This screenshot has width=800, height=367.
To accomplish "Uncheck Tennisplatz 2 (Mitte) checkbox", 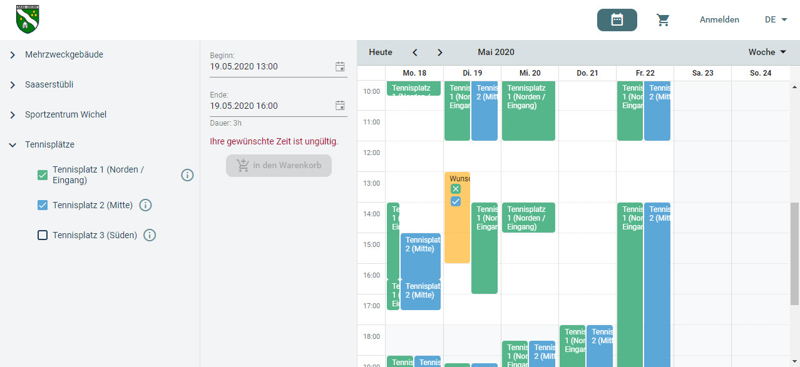I will pos(43,205).
